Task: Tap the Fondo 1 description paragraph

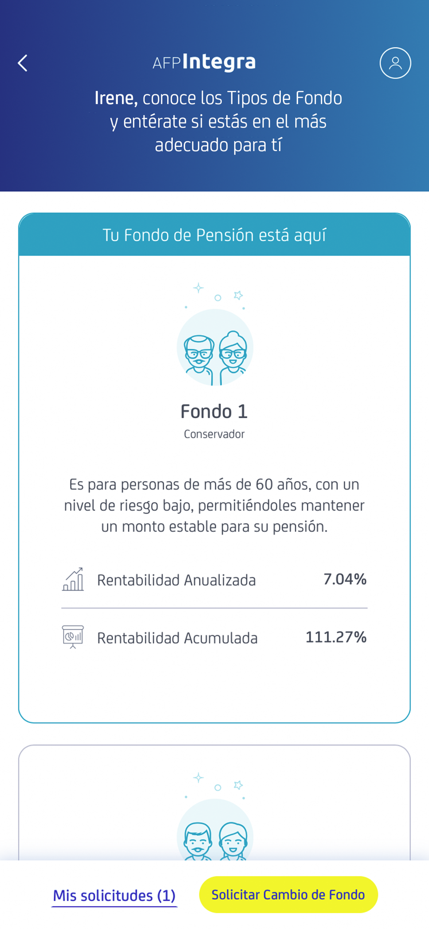Action: tap(214, 505)
